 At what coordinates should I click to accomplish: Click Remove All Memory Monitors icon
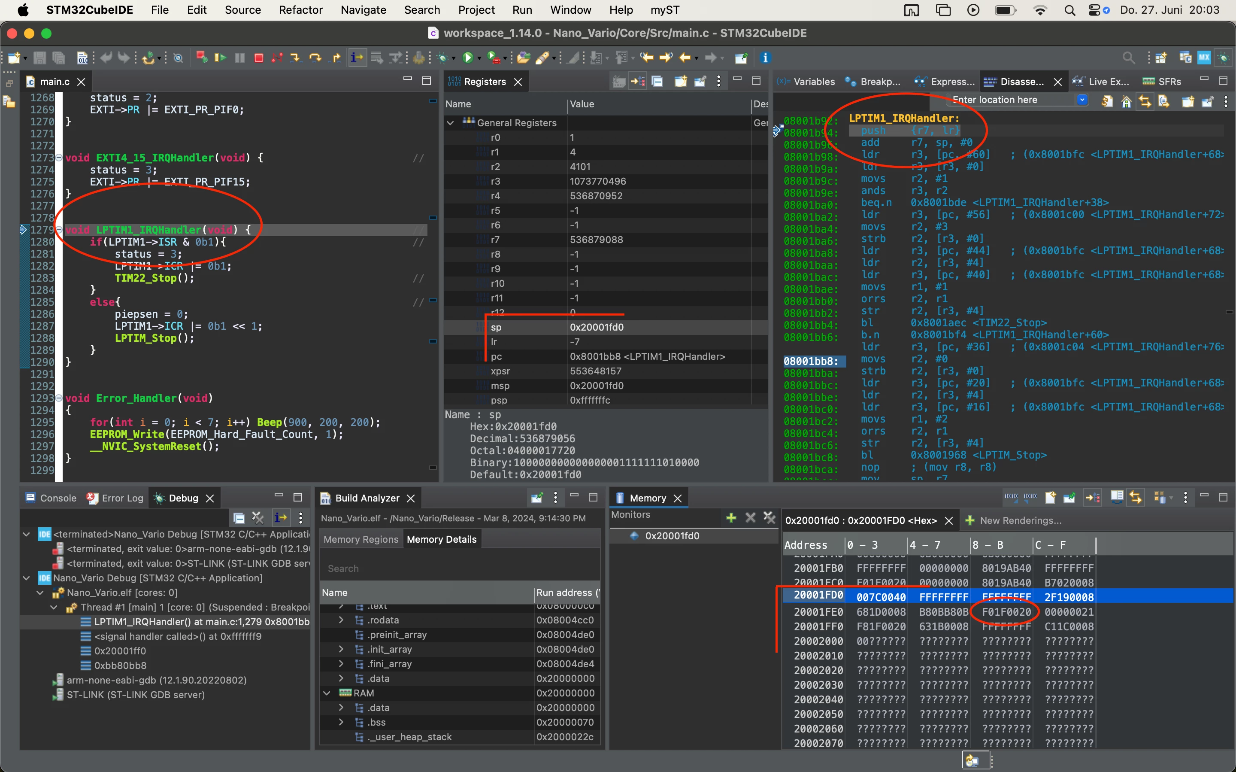pyautogui.click(x=769, y=517)
